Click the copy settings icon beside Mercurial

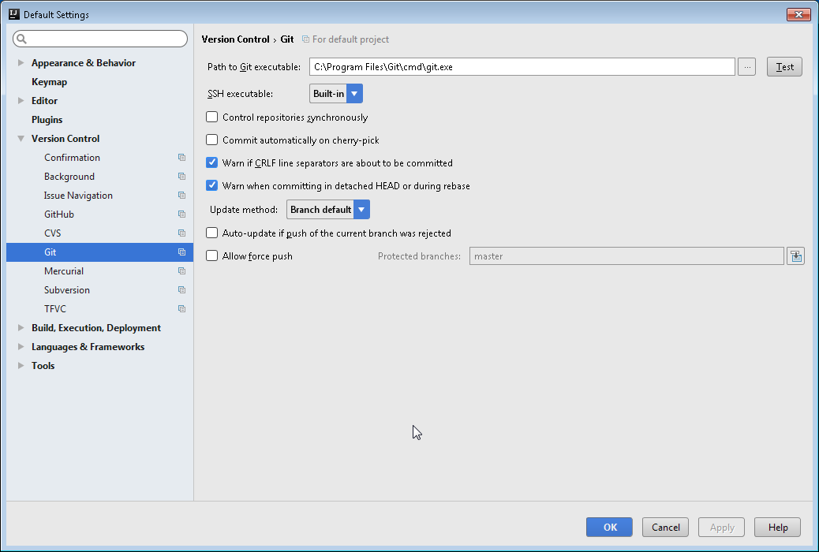(181, 270)
